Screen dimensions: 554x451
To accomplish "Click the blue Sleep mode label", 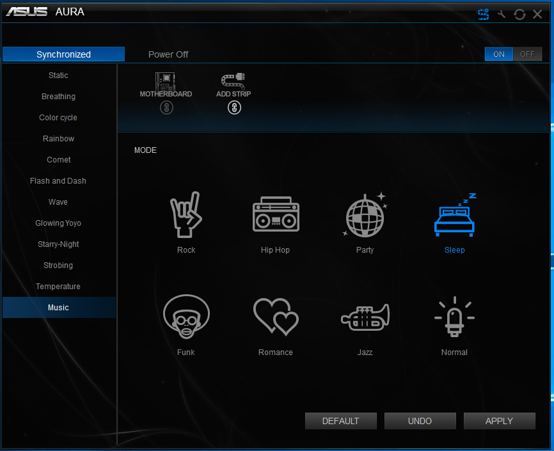I will tap(454, 250).
